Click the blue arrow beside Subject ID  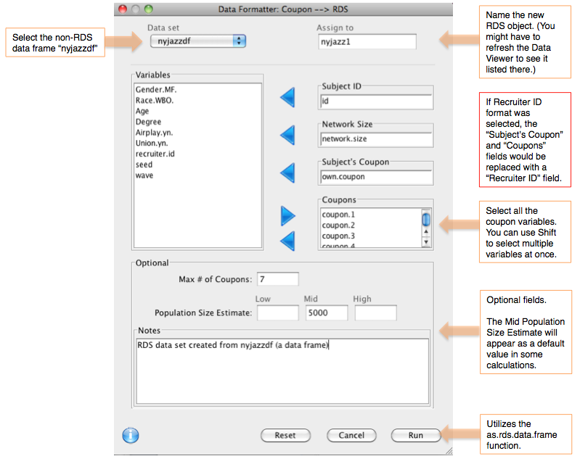287,98
